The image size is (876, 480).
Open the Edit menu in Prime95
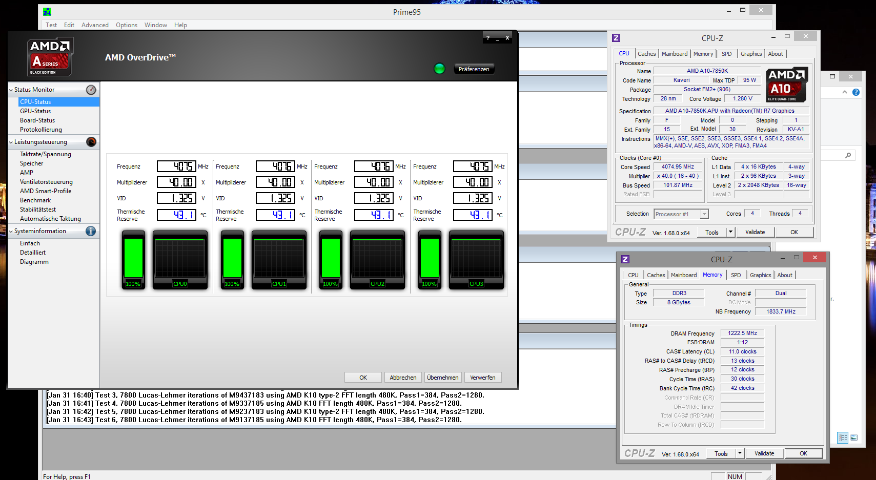point(69,25)
